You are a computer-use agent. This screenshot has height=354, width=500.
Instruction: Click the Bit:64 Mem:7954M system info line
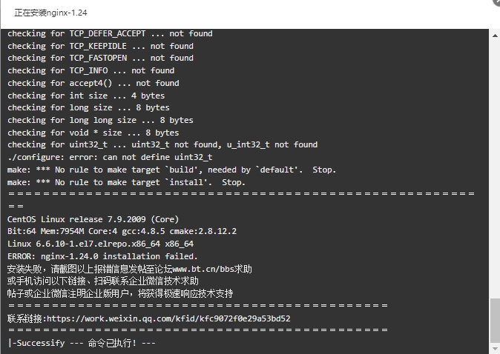[x=122, y=232]
